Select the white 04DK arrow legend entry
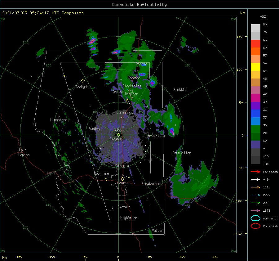Screen dimensions: 279x261 coord(255,179)
